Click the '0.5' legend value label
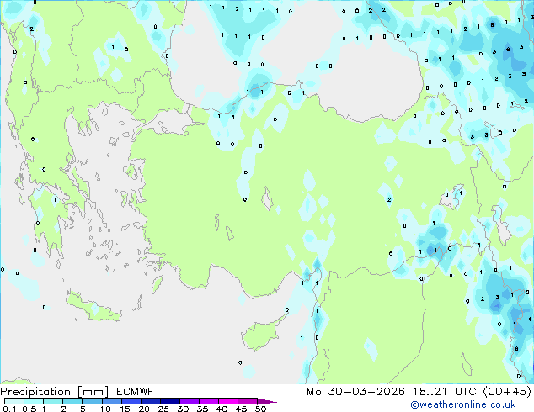534x412 pixels. [x=29, y=409]
